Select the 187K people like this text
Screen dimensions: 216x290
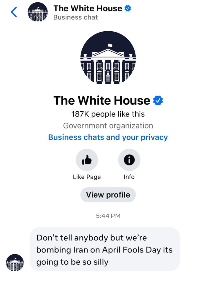(x=108, y=114)
